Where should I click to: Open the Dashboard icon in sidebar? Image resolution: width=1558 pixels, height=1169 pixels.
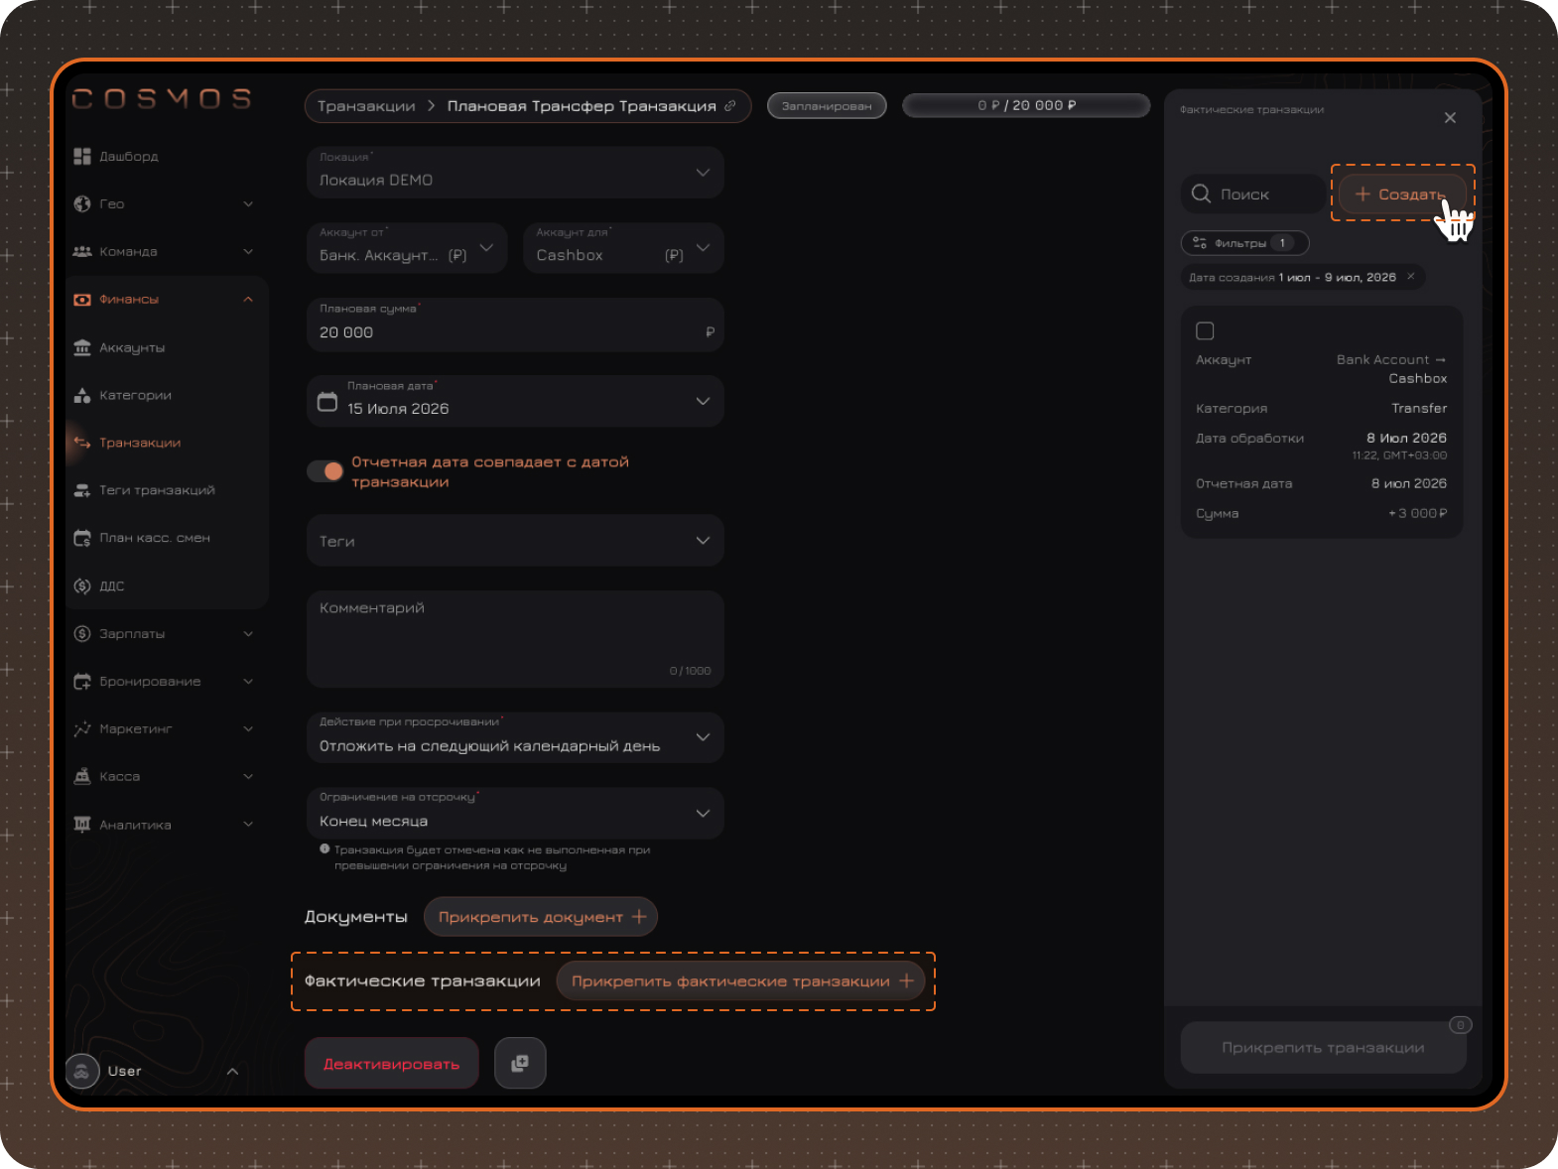82,156
